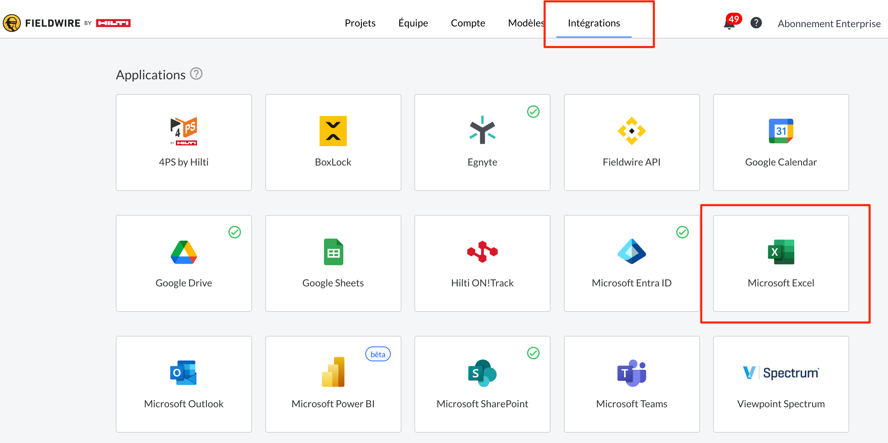Image resolution: width=888 pixels, height=443 pixels.
Task: Select the Intégrations tab
Action: pyautogui.click(x=593, y=23)
